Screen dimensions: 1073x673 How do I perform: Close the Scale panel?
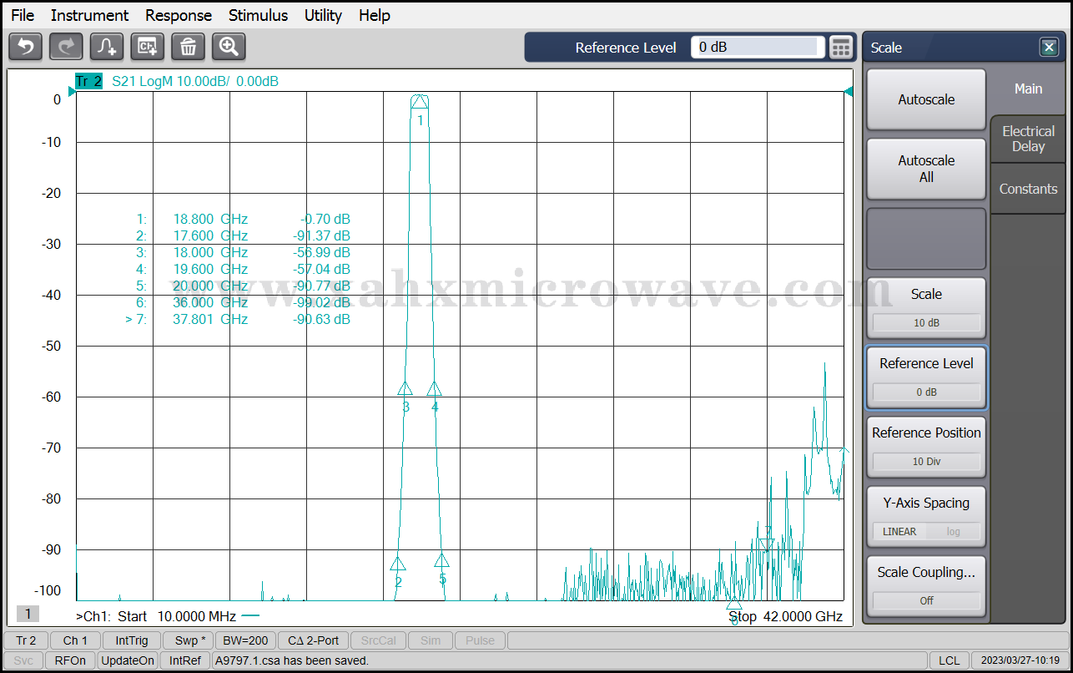coord(1049,48)
